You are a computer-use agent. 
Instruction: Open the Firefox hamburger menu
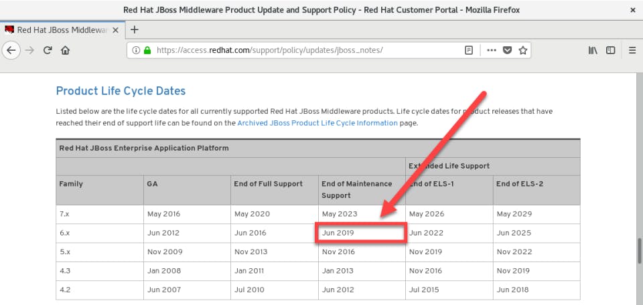click(632, 50)
